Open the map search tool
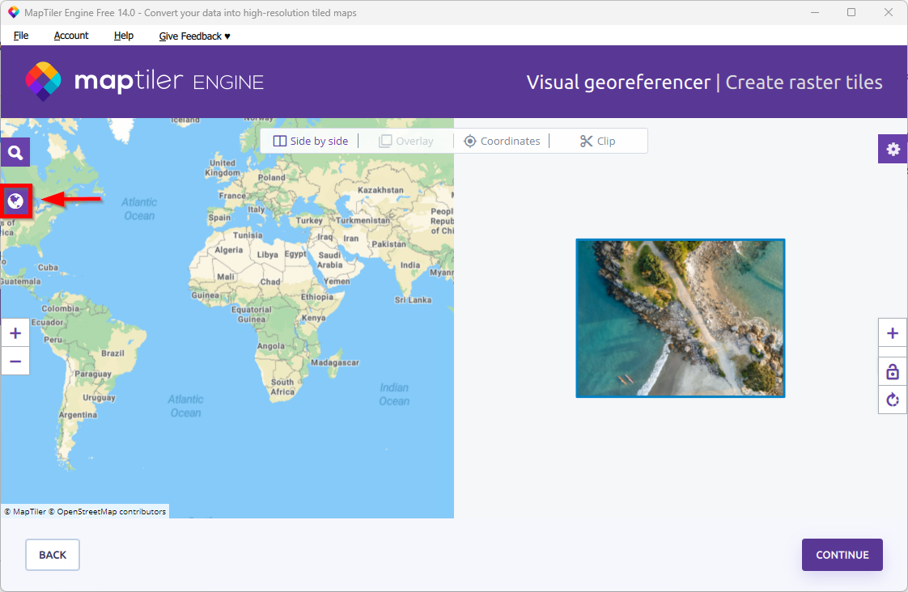Image resolution: width=908 pixels, height=592 pixels. 15,153
